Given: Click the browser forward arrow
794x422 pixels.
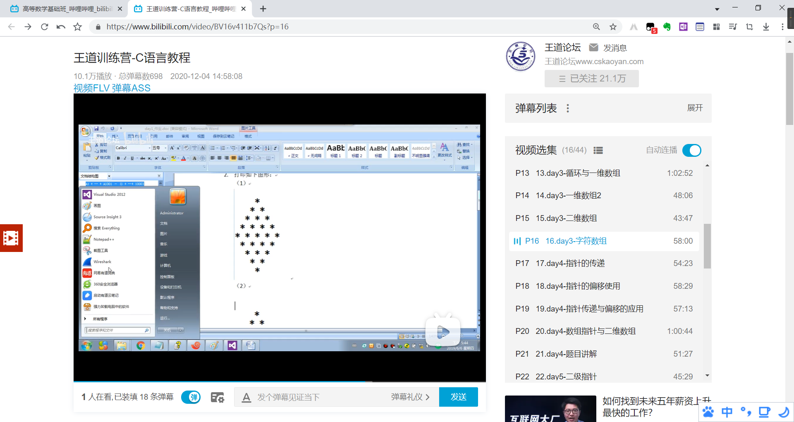Looking at the screenshot, I should [x=28, y=27].
